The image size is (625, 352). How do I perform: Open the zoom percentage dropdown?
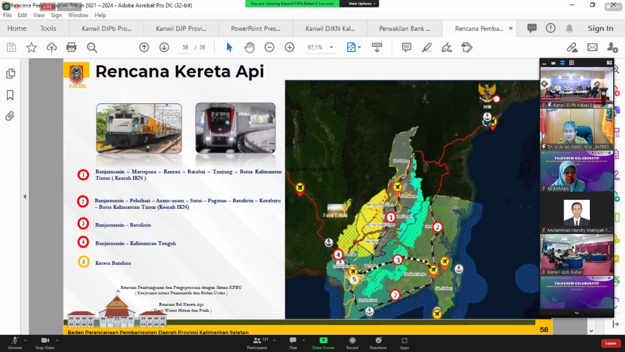tap(332, 47)
